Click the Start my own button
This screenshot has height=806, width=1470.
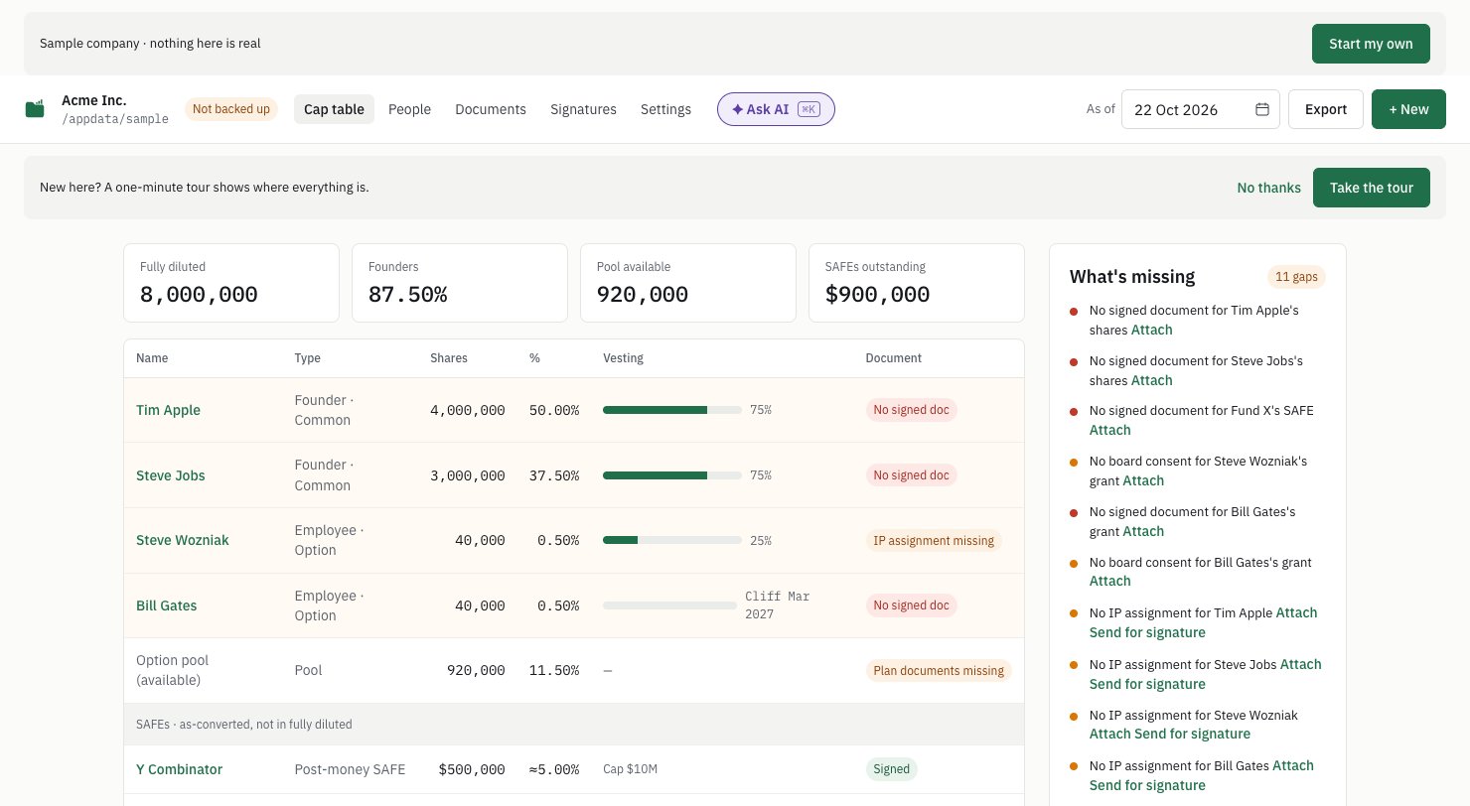1371,44
